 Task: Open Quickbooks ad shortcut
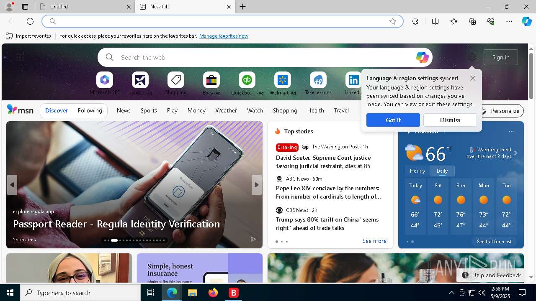tap(247, 84)
